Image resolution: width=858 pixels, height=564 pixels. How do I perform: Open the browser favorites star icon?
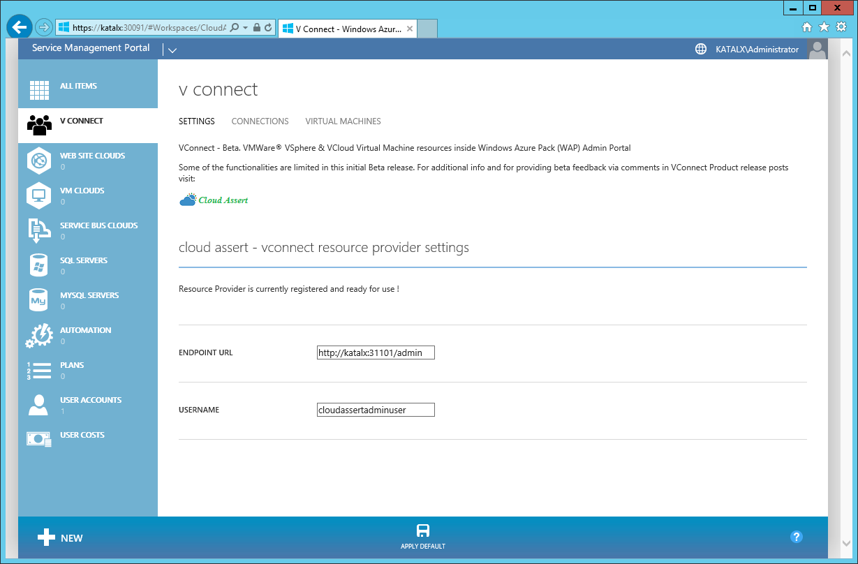tap(824, 27)
